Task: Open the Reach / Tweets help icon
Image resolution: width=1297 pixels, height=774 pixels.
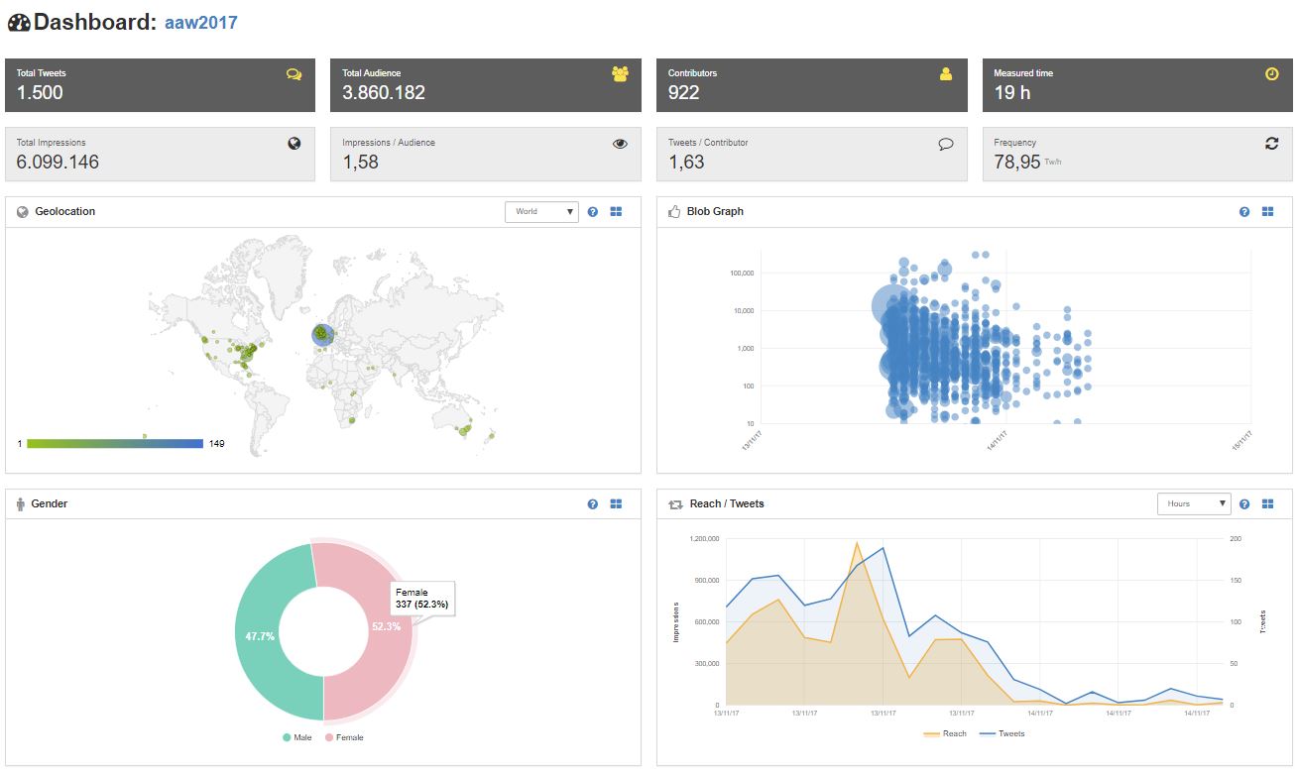Action: (1244, 504)
